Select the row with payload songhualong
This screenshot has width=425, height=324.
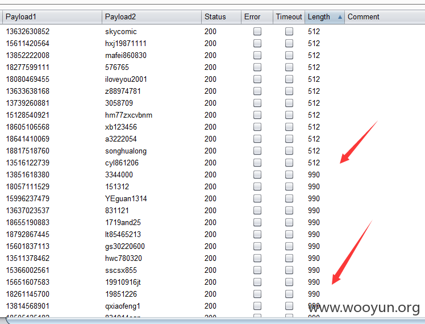coord(213,151)
